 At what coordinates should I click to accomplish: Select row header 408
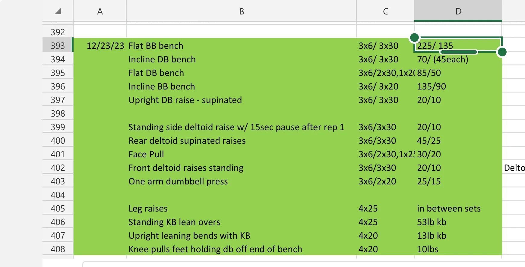(x=58, y=249)
